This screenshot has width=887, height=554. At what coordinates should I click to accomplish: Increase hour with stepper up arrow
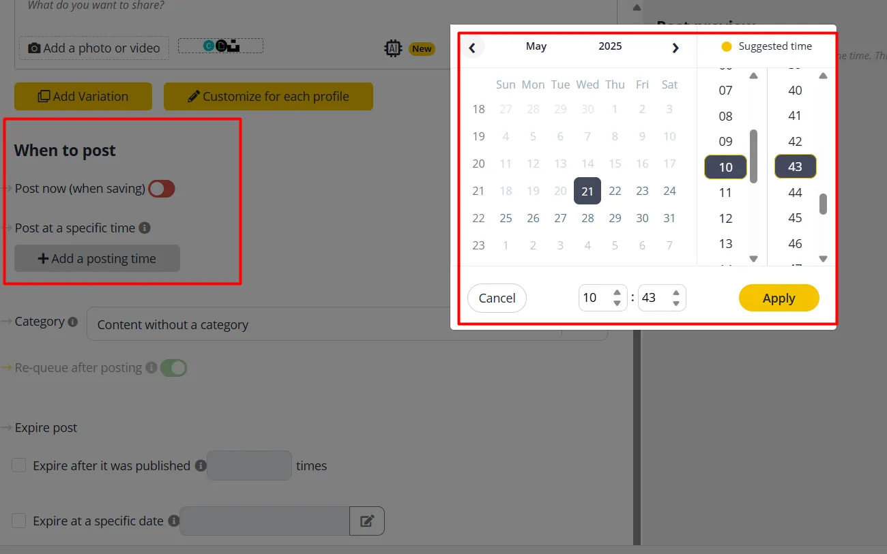617,292
